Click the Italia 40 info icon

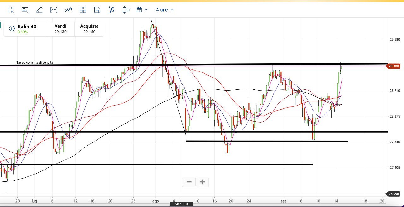(x=12, y=29)
